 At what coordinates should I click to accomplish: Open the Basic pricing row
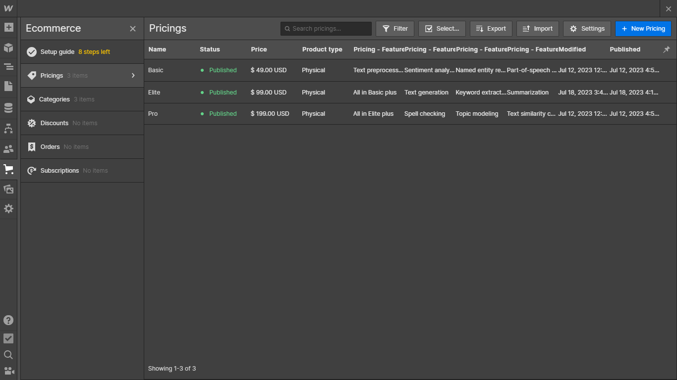click(155, 70)
